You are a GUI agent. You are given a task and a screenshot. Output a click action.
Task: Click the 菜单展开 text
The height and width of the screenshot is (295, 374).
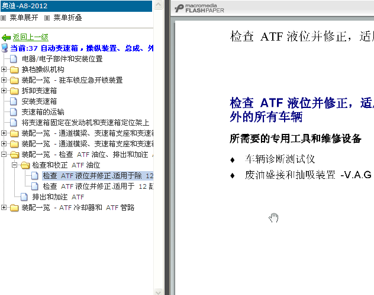(24, 18)
